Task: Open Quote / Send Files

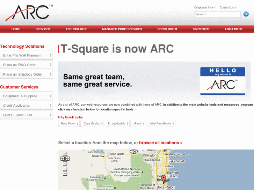Action: [27, 115]
